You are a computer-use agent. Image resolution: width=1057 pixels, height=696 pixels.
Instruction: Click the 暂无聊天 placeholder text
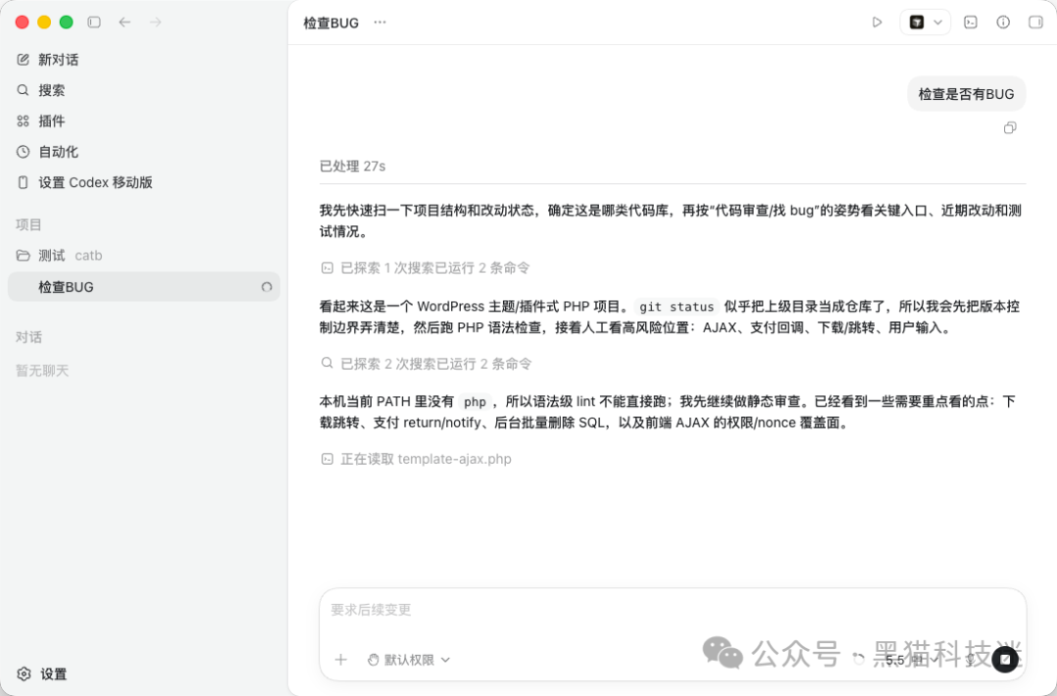[42, 370]
